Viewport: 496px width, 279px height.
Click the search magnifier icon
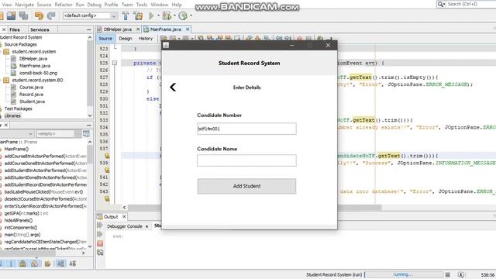(441, 4)
